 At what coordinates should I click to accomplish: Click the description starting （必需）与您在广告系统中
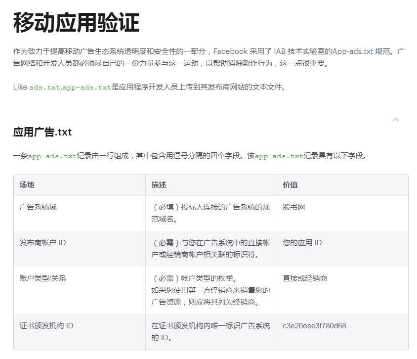tap(210, 249)
